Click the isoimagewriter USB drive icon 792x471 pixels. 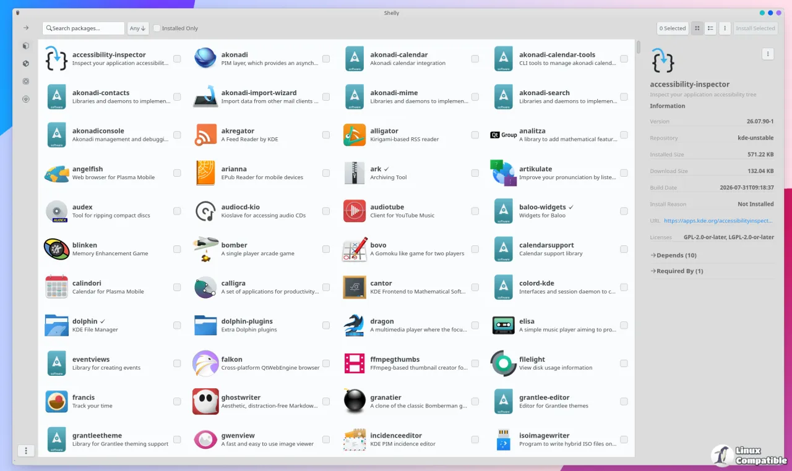click(504, 440)
